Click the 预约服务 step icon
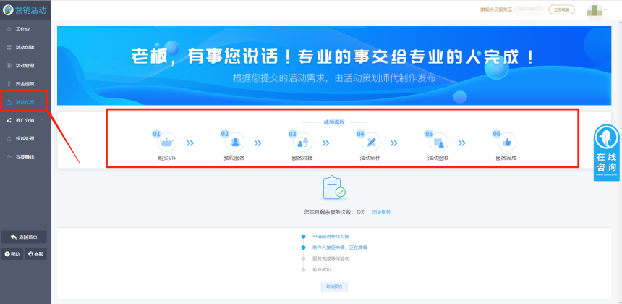Viewport: 622px width, 304px height. [x=235, y=142]
